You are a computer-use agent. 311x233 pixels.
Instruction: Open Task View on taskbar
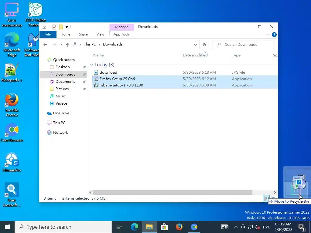[x=119, y=227]
